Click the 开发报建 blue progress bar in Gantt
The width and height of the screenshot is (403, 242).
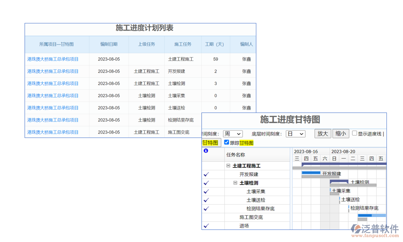click(x=311, y=173)
